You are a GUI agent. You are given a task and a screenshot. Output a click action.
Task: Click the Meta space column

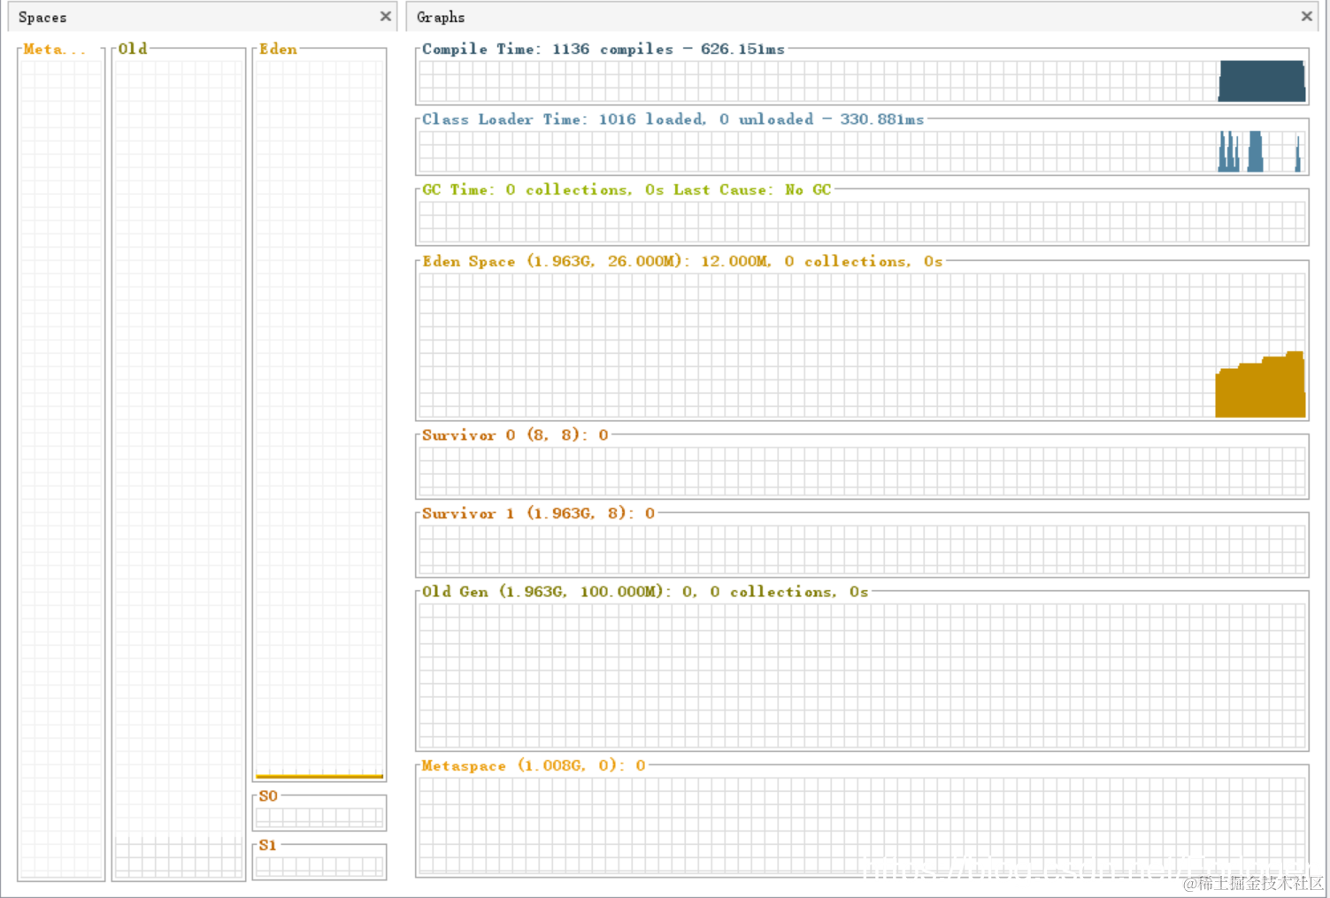(61, 469)
